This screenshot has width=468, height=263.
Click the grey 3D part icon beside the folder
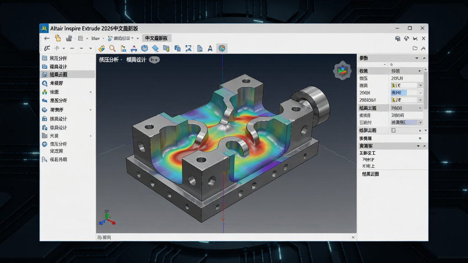coord(69,38)
